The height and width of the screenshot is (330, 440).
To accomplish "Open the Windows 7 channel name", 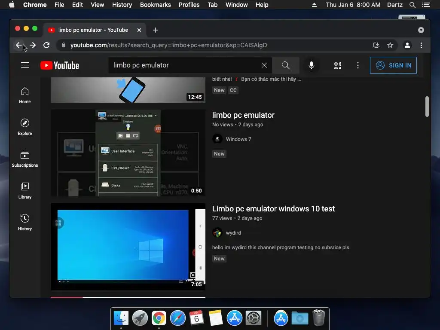I will click(238, 139).
